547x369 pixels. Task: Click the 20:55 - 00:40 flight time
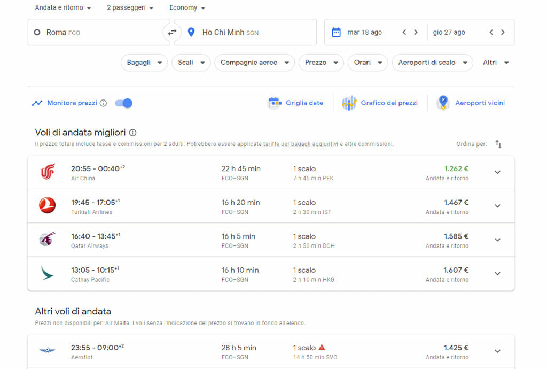pyautogui.click(x=98, y=168)
